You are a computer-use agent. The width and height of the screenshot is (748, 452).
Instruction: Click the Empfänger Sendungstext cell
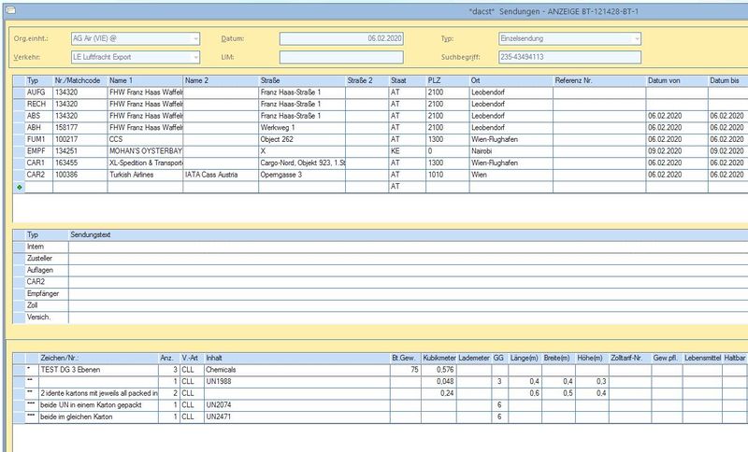pos(409,293)
